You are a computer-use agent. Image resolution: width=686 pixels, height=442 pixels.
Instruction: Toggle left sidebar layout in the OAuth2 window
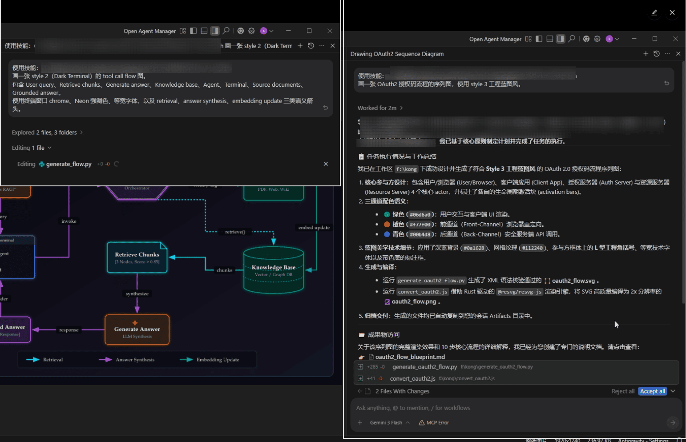pos(539,39)
